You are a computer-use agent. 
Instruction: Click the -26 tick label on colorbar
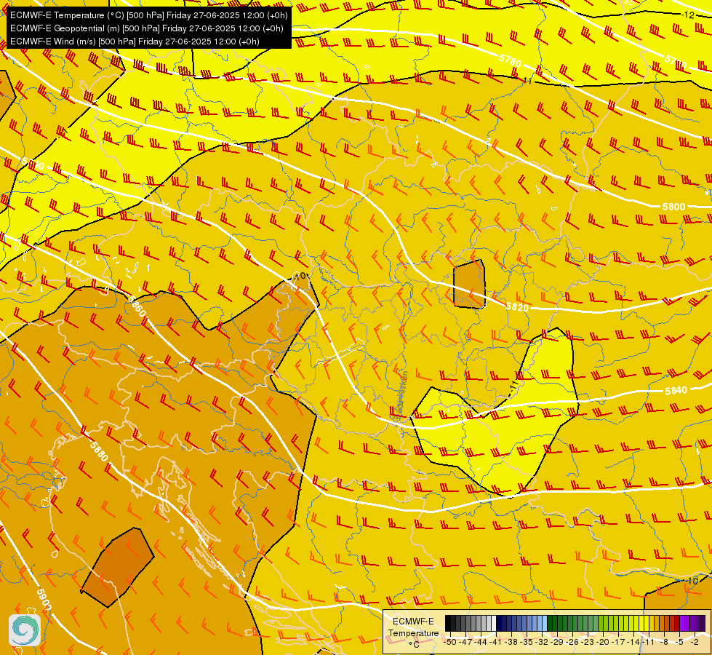tap(574, 642)
